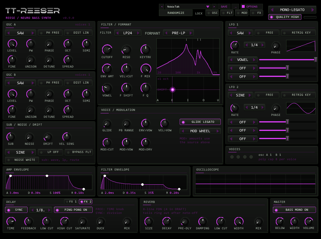Lock the OSC section from randomize

212,13
